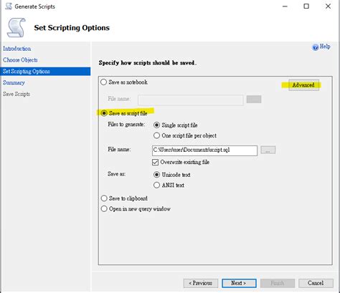Click the Help icon
The width and height of the screenshot is (340, 293).
pyautogui.click(x=315, y=47)
